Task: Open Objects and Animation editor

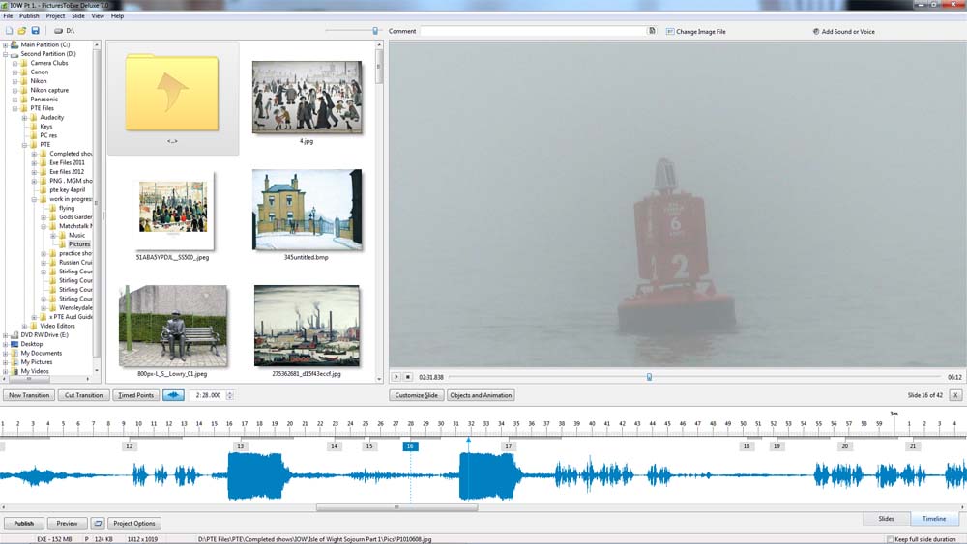Action: point(480,395)
